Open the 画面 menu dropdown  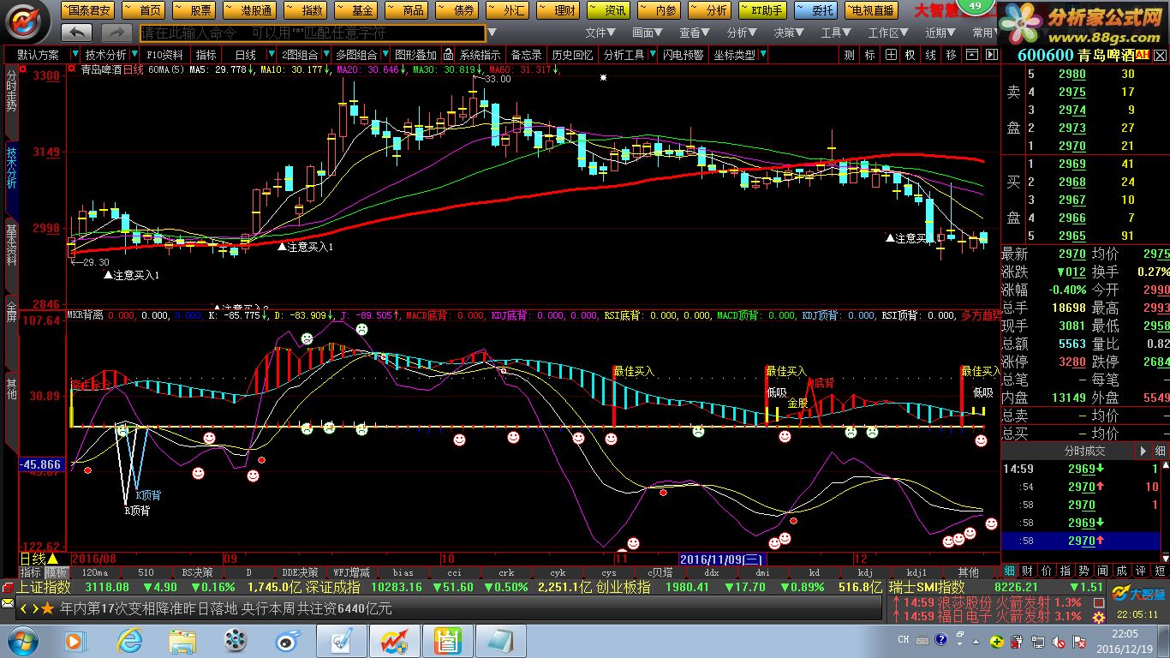[x=648, y=33]
